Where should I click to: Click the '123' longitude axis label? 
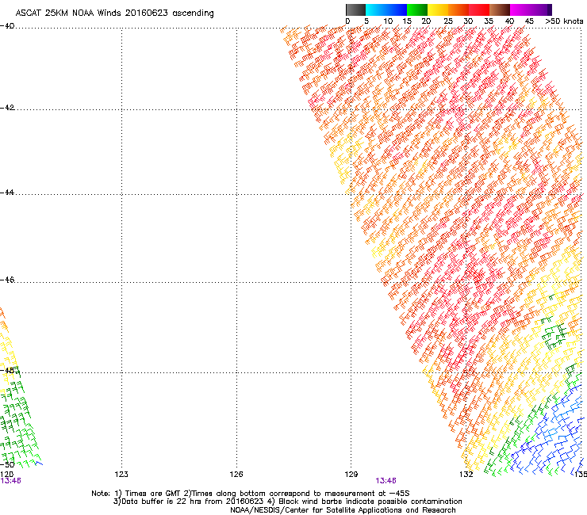[x=121, y=475]
